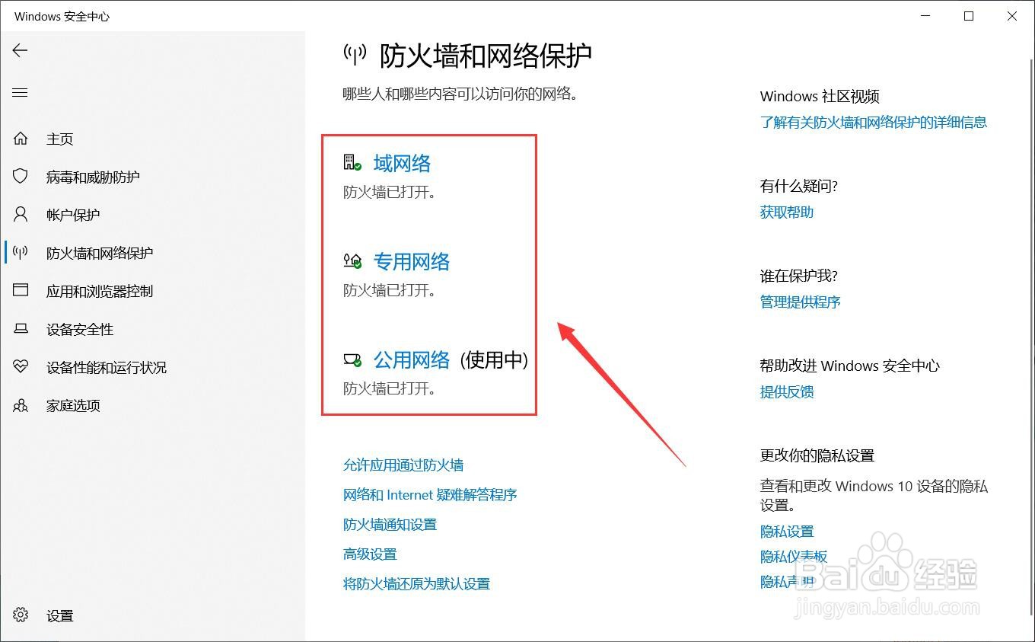Click the 帐户保护 person icon
1035x642 pixels.
20,214
